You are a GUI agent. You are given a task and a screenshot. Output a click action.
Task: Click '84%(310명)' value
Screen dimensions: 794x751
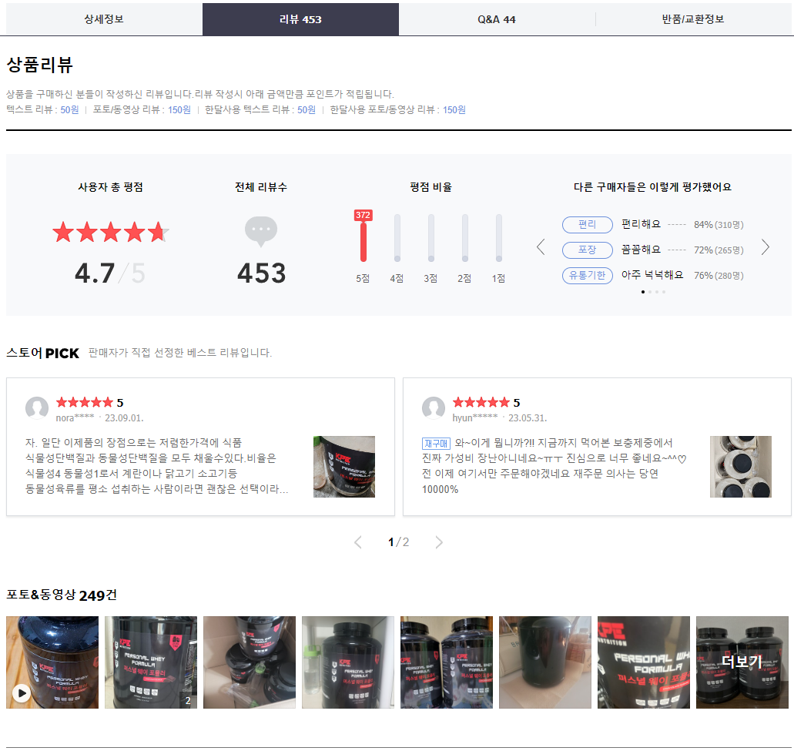click(719, 224)
